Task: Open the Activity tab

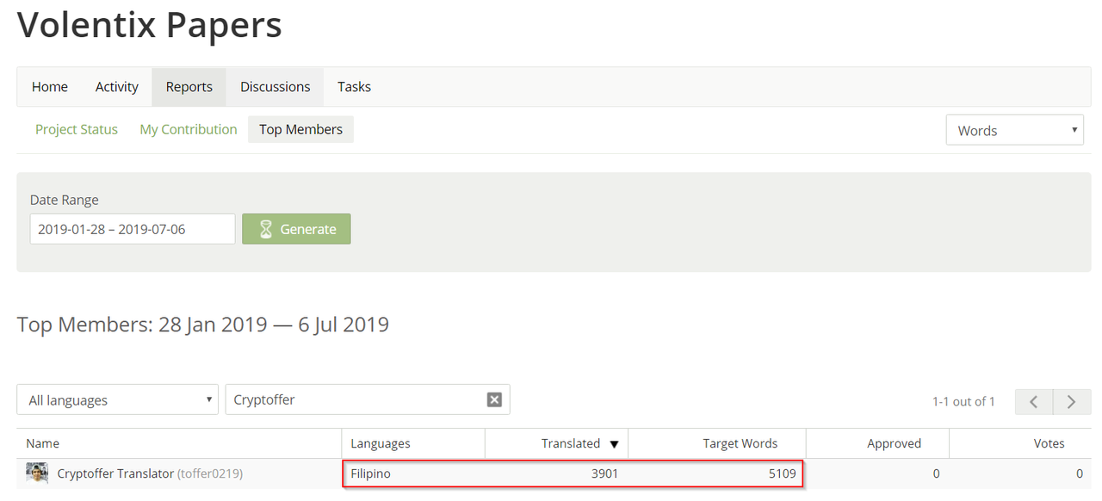Action: 117,86
